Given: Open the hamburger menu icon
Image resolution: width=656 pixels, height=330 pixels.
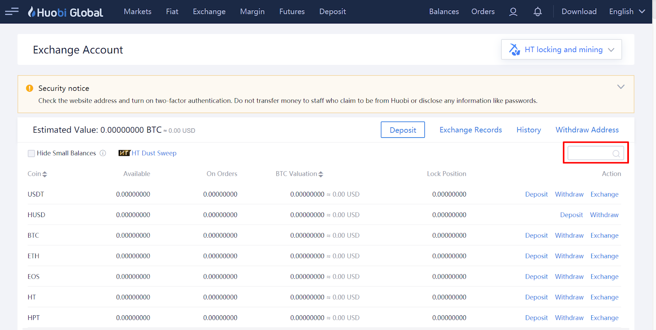Looking at the screenshot, I should [x=12, y=11].
